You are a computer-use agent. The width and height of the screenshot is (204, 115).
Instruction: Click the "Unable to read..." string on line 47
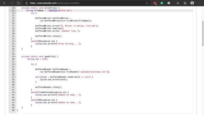click(x=68, y=103)
